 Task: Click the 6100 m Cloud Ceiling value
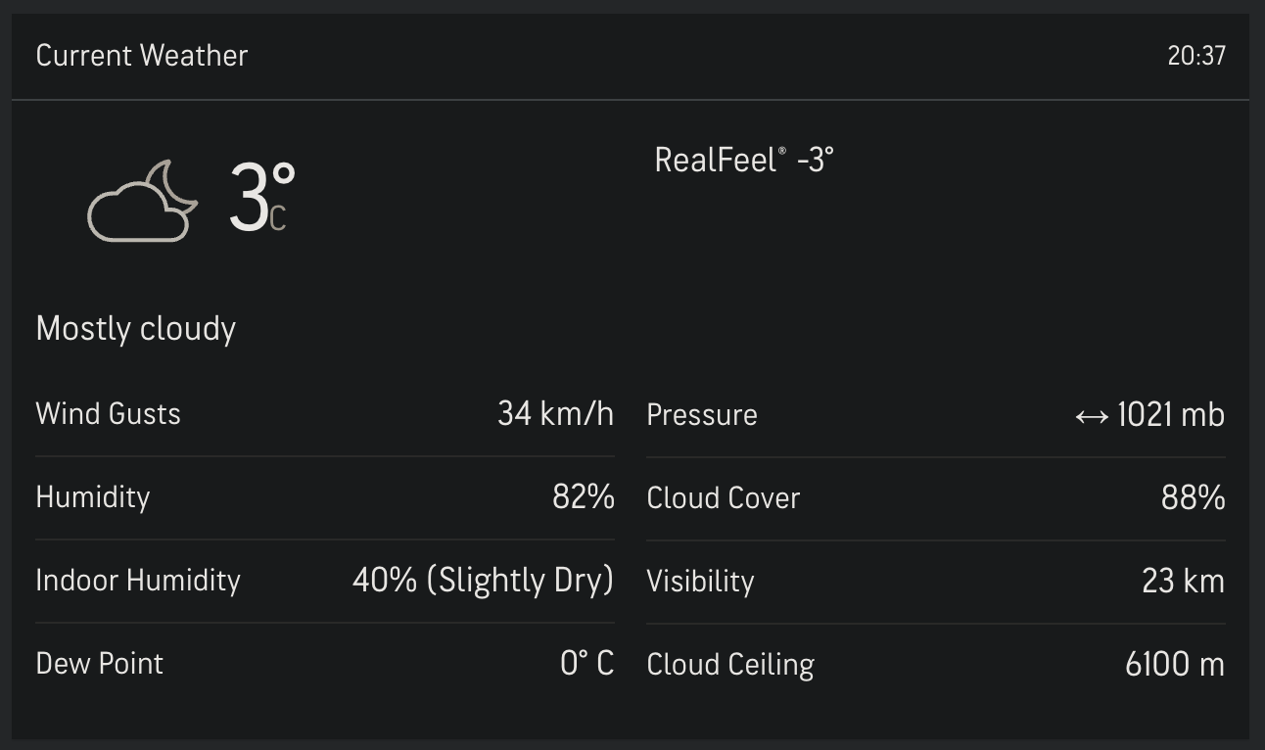click(1175, 665)
